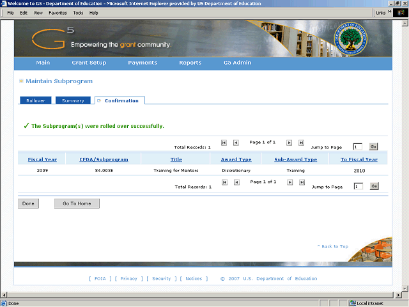409x307 pixels.
Task: Open the G5 Admin navigation item
Action: [237, 63]
